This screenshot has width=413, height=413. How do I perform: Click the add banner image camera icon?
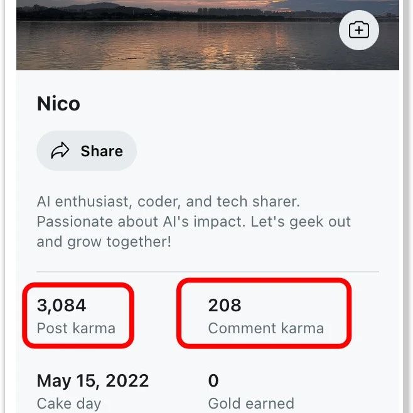(359, 30)
